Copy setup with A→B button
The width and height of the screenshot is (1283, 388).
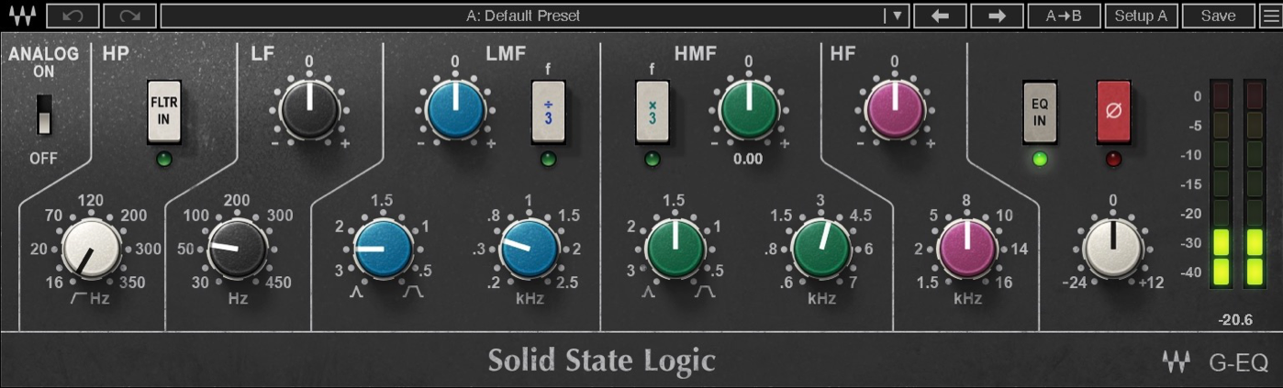tap(1065, 16)
